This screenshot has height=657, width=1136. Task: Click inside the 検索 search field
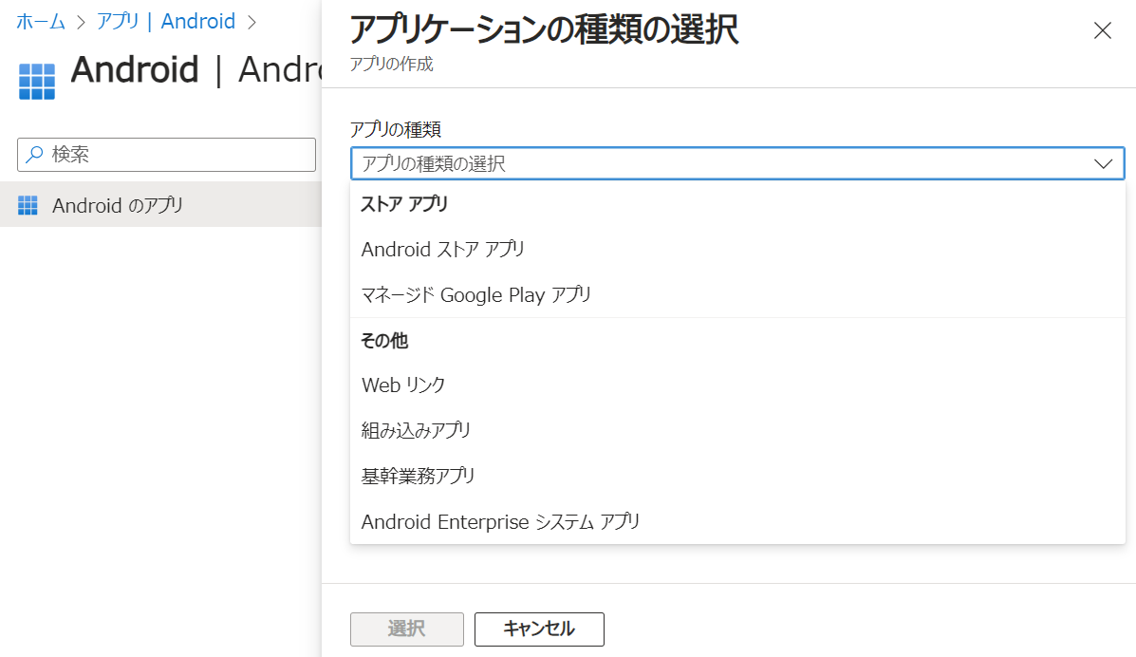click(166, 154)
